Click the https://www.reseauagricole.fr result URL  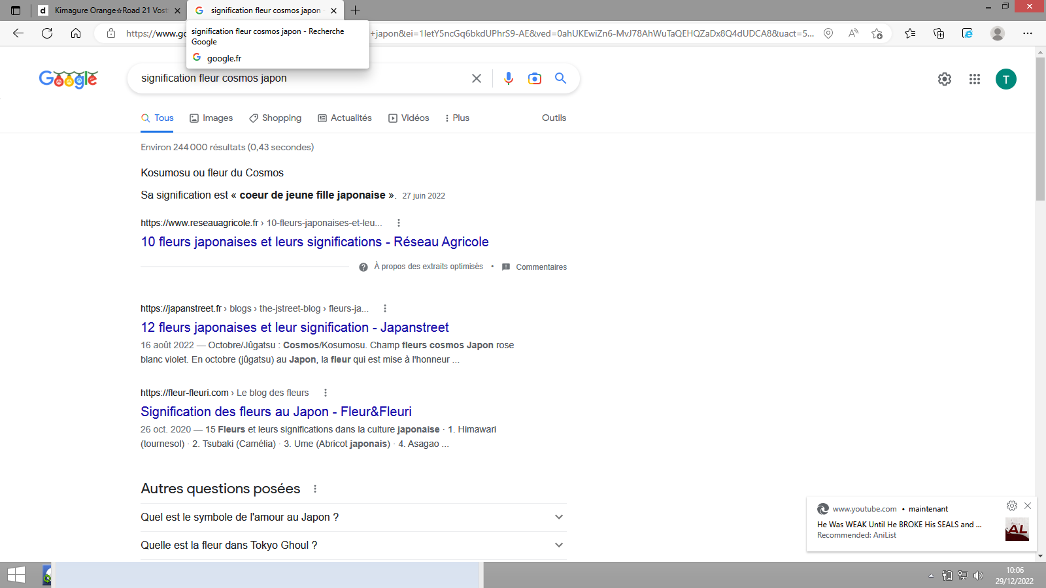[199, 223]
